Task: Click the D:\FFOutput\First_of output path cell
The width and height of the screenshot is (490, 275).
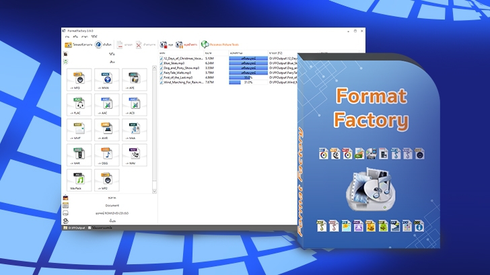Action: (x=283, y=77)
